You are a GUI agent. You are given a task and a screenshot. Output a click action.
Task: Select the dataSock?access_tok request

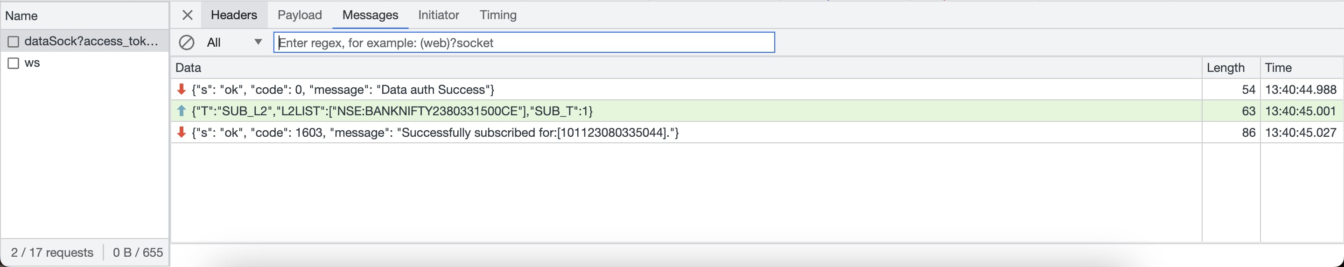pyautogui.click(x=84, y=41)
